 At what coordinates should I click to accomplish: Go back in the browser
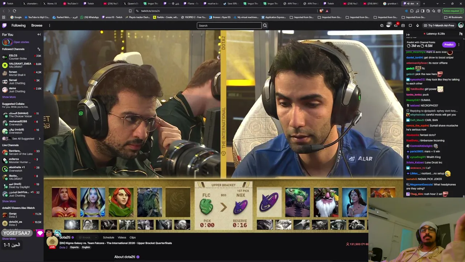[x=4, y=11]
